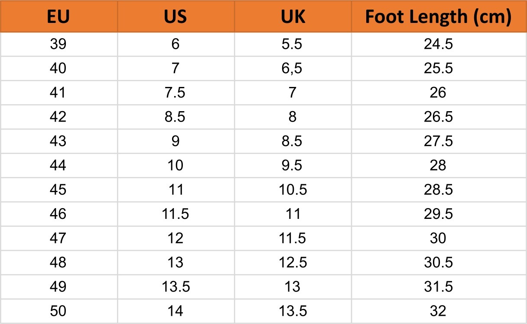Viewport: 527px width, 324px height.
Task: Click the 29.5 foot length cell
Action: click(x=438, y=214)
